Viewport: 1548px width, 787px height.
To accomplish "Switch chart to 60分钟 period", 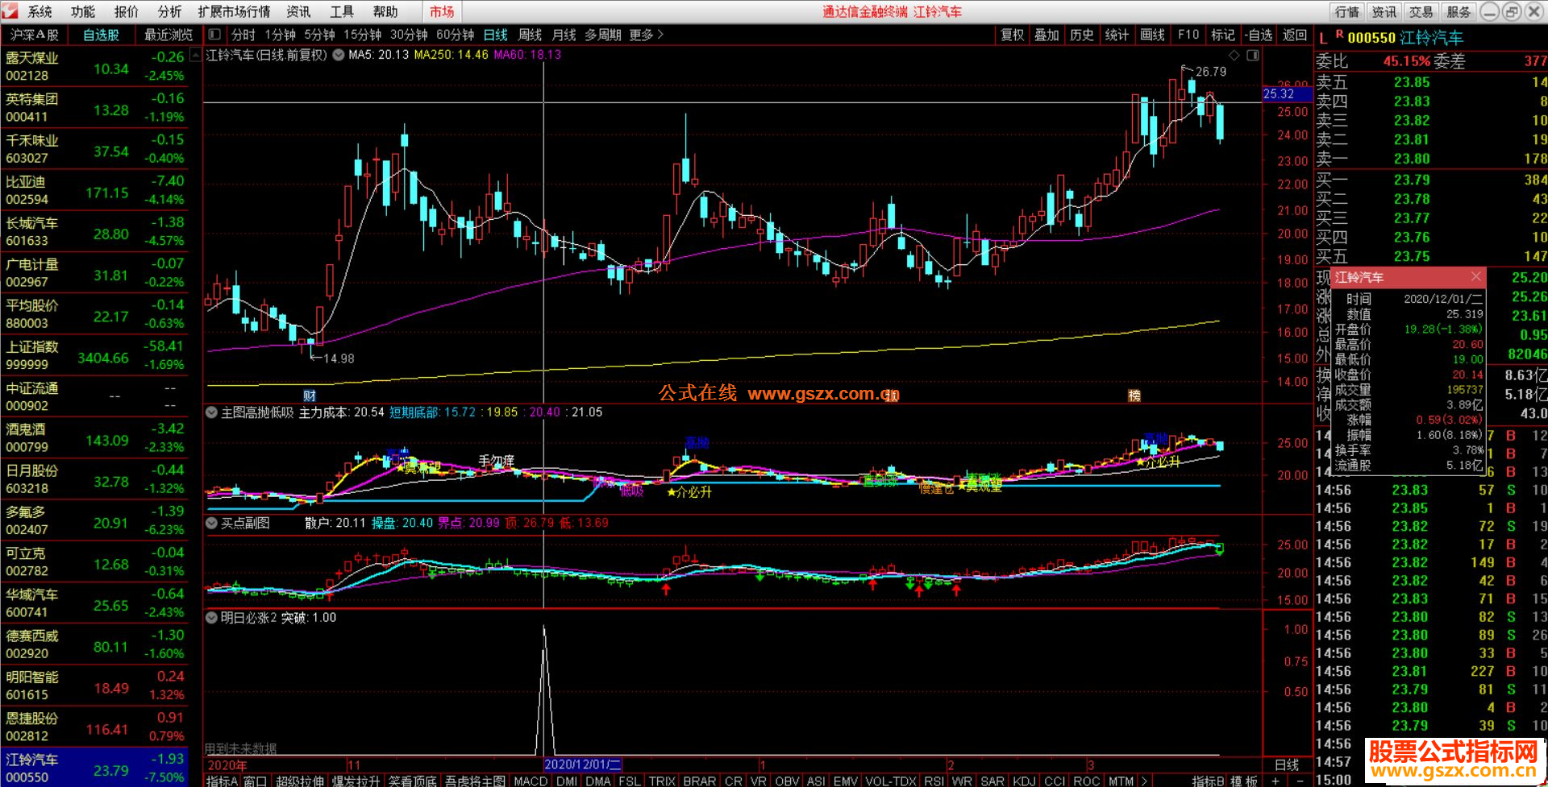I will tap(455, 35).
